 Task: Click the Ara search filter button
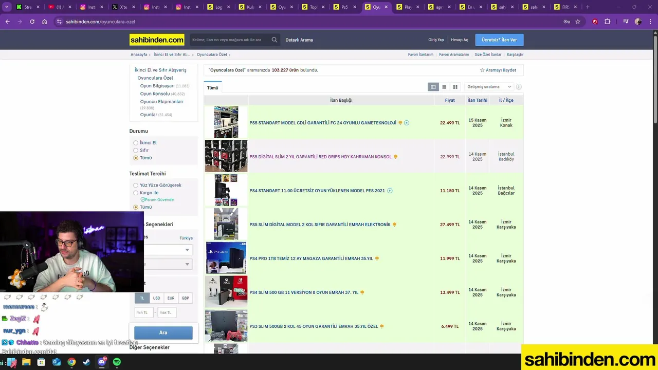pyautogui.click(x=163, y=332)
